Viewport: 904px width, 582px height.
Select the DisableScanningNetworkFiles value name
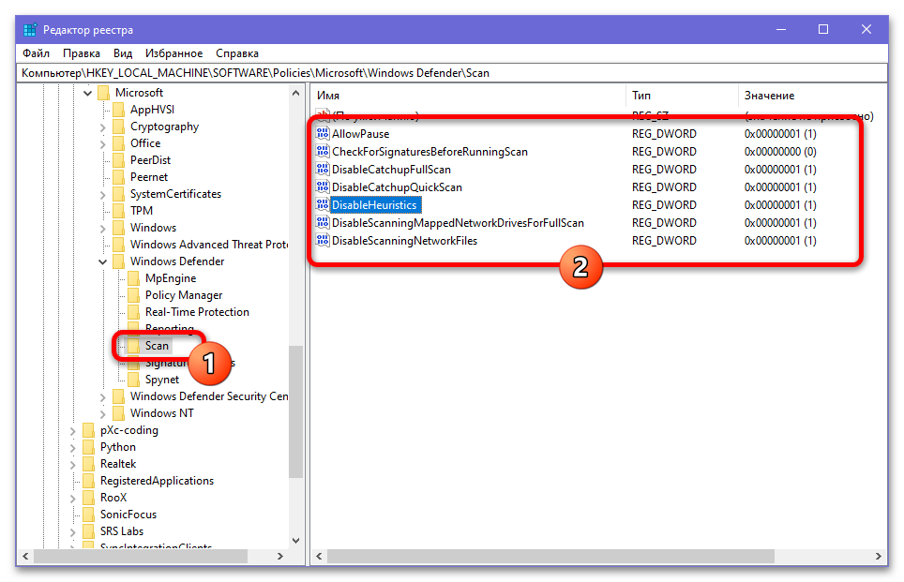click(x=404, y=241)
